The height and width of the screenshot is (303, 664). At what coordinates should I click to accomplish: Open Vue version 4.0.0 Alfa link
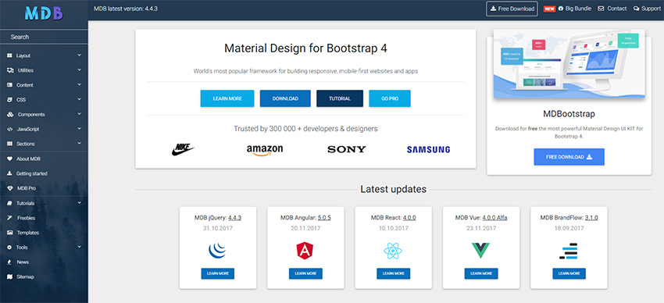coord(494,218)
